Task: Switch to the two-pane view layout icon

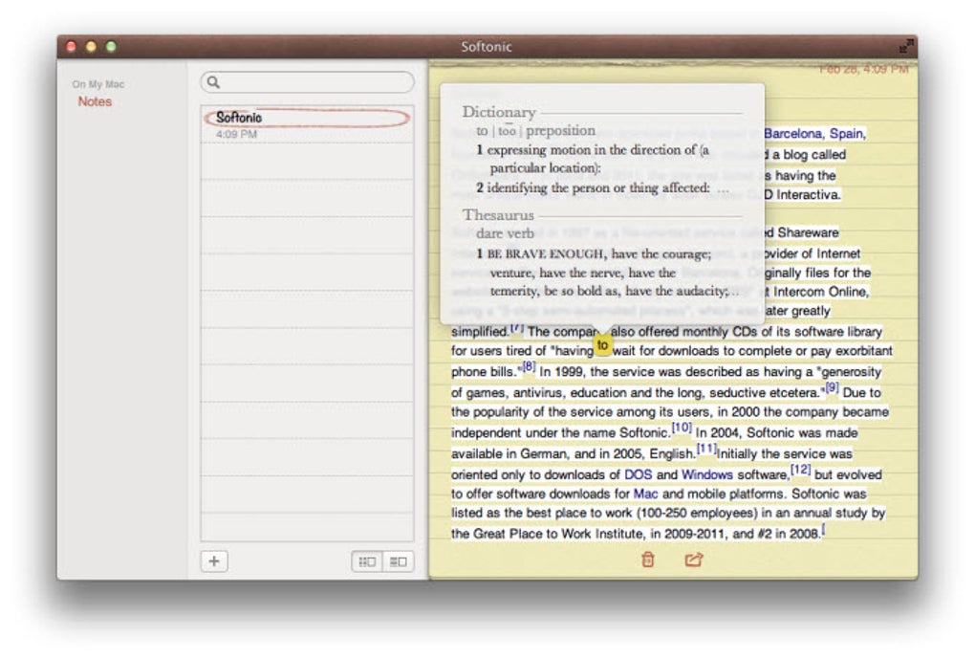Action: coord(398,562)
